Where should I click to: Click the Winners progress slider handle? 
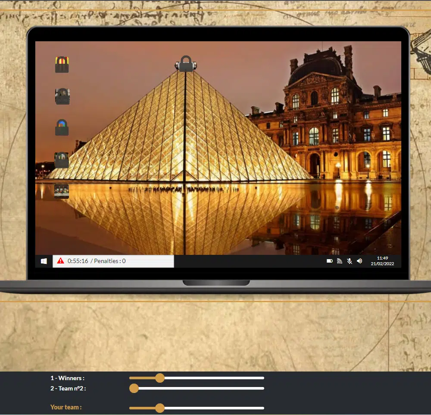(160, 378)
